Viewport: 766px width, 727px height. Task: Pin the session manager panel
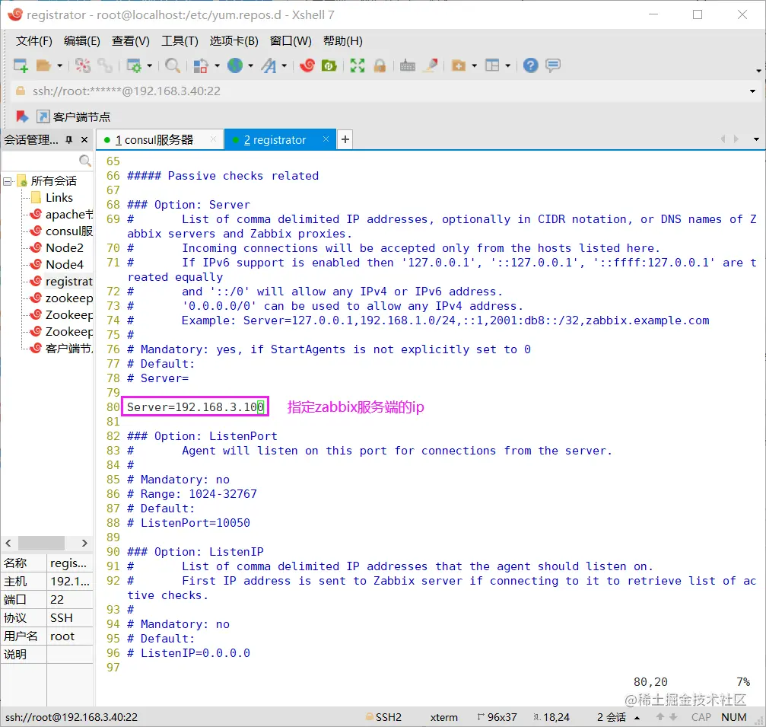69,140
